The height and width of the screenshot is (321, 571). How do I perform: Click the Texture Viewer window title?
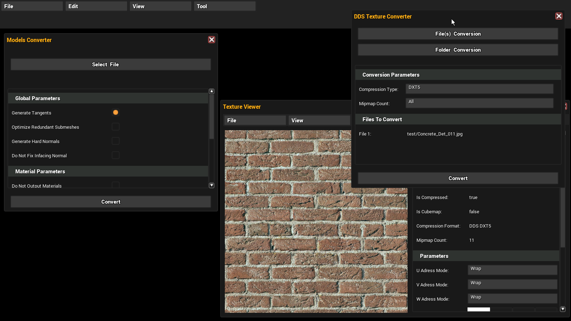(x=242, y=107)
